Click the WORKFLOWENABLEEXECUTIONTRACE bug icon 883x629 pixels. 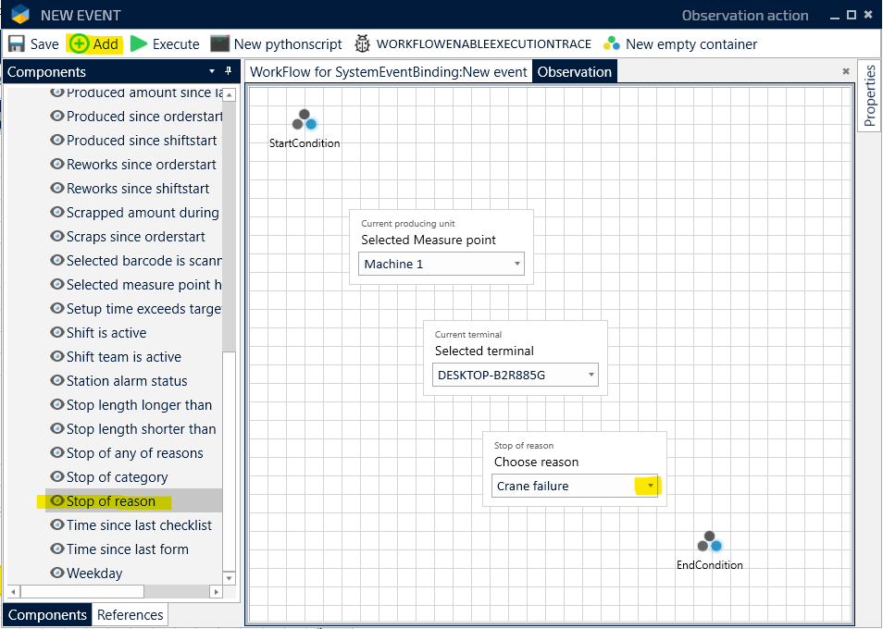point(362,43)
